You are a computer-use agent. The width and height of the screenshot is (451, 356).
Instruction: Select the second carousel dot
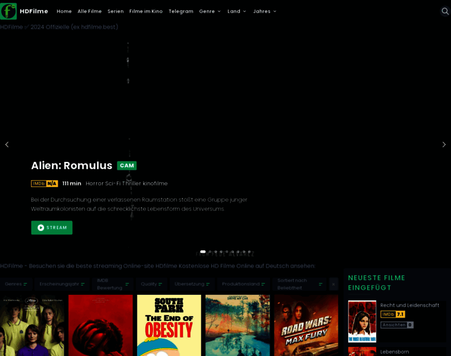click(x=210, y=252)
